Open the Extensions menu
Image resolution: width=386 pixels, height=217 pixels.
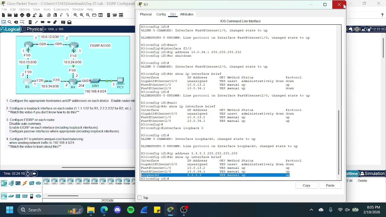click(61, 9)
